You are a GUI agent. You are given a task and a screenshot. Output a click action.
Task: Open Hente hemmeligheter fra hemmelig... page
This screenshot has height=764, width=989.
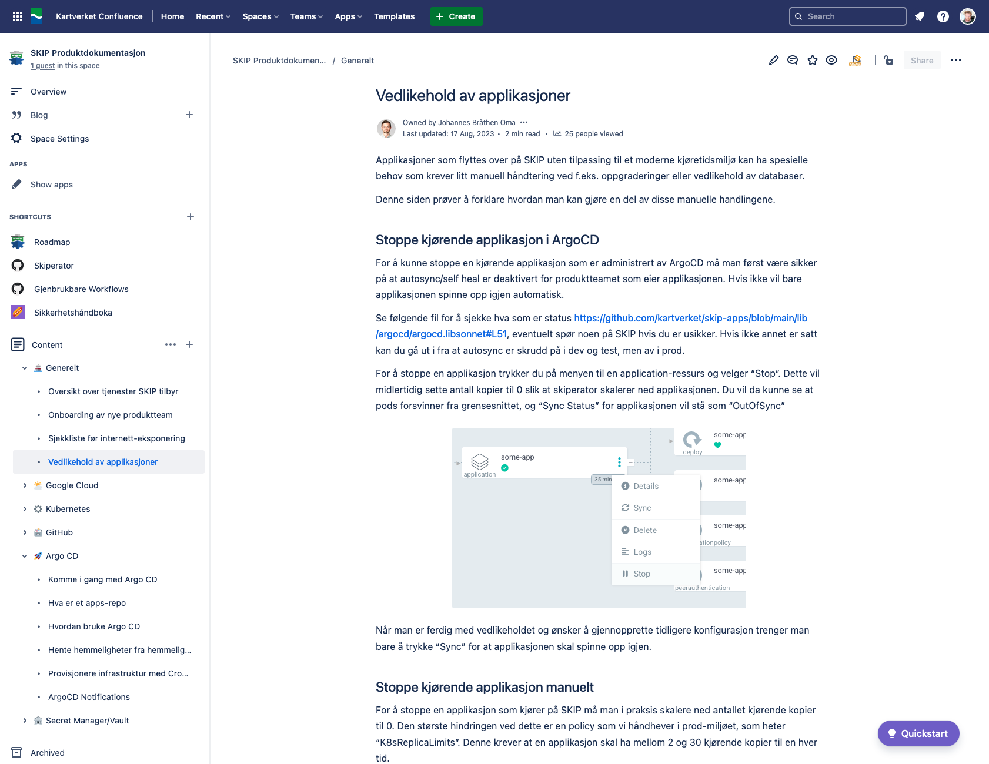(x=119, y=650)
